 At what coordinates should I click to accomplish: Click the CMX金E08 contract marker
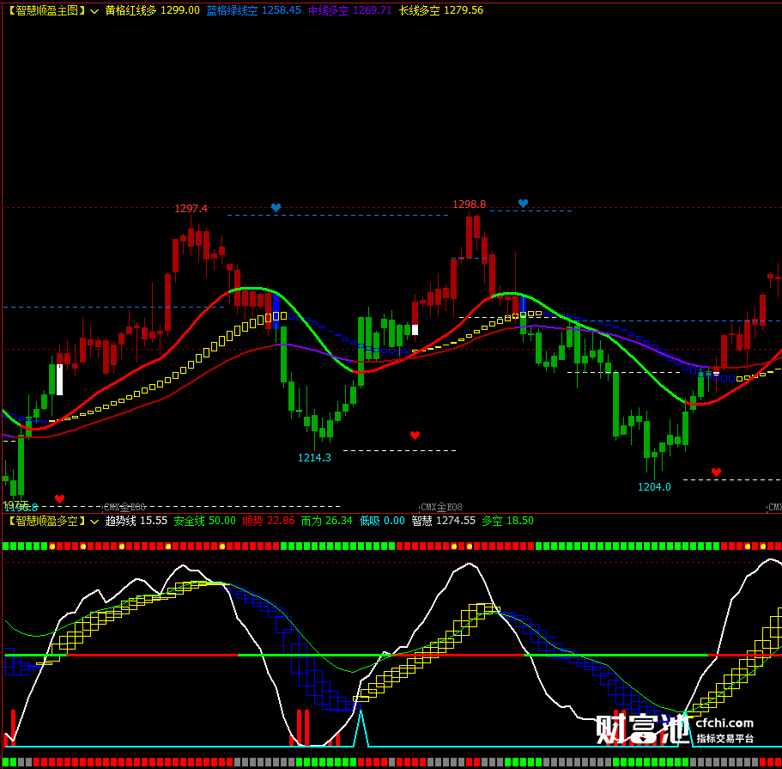[x=441, y=507]
